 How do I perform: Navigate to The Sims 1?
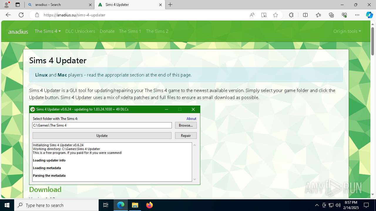(x=130, y=31)
